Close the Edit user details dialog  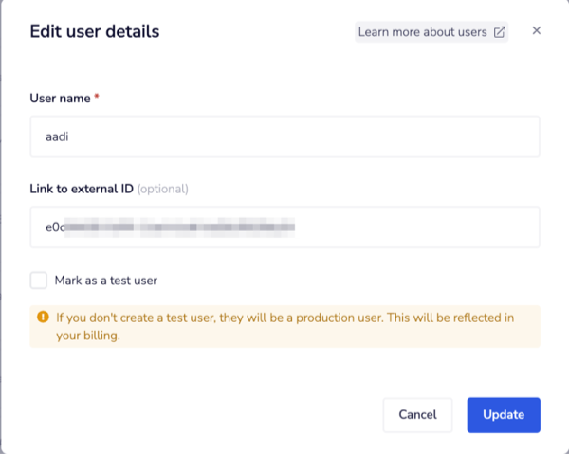[x=536, y=31]
